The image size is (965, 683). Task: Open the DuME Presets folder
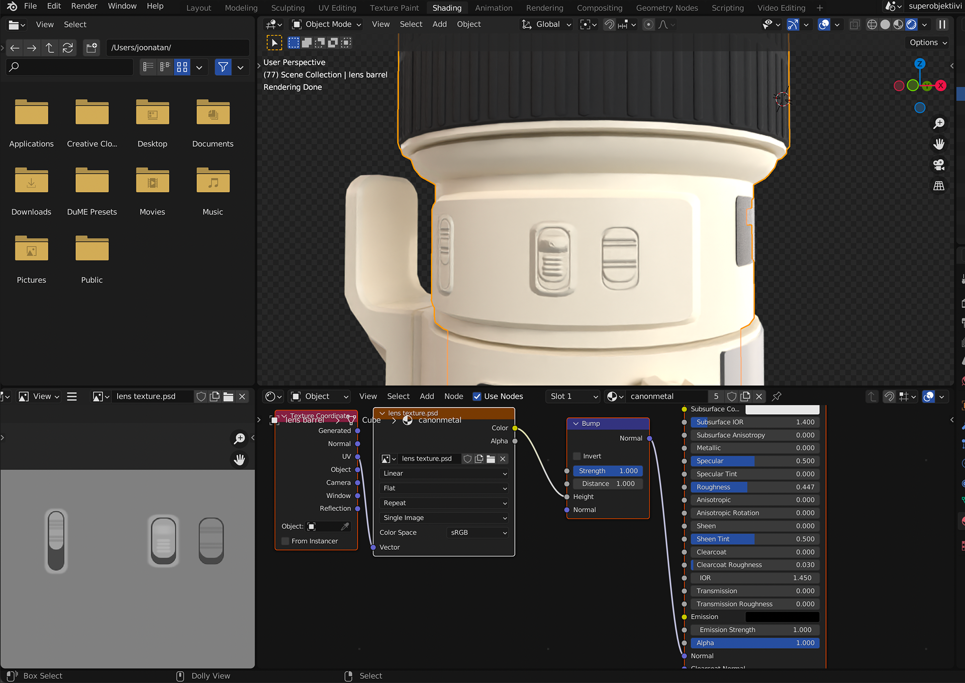point(92,191)
